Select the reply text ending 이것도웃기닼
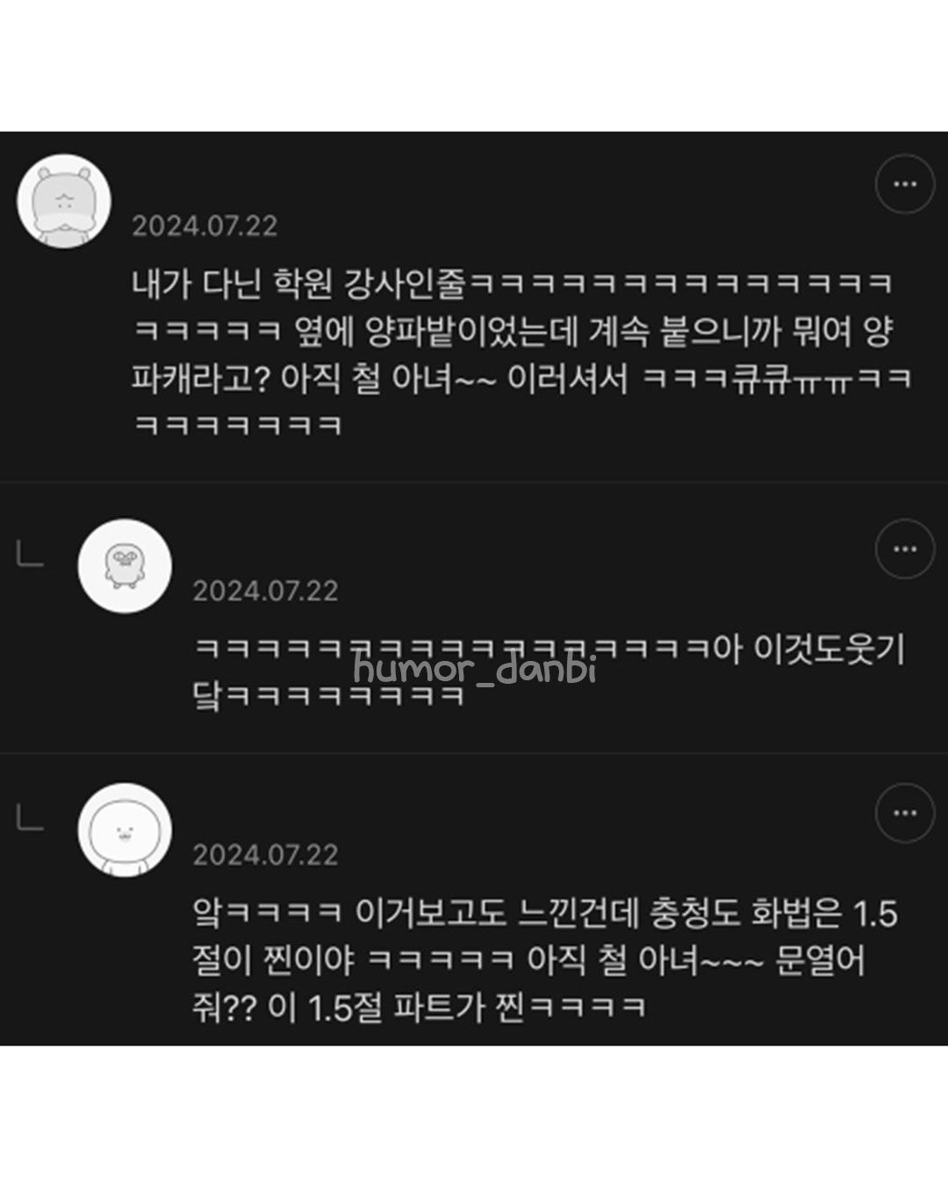 click(549, 671)
